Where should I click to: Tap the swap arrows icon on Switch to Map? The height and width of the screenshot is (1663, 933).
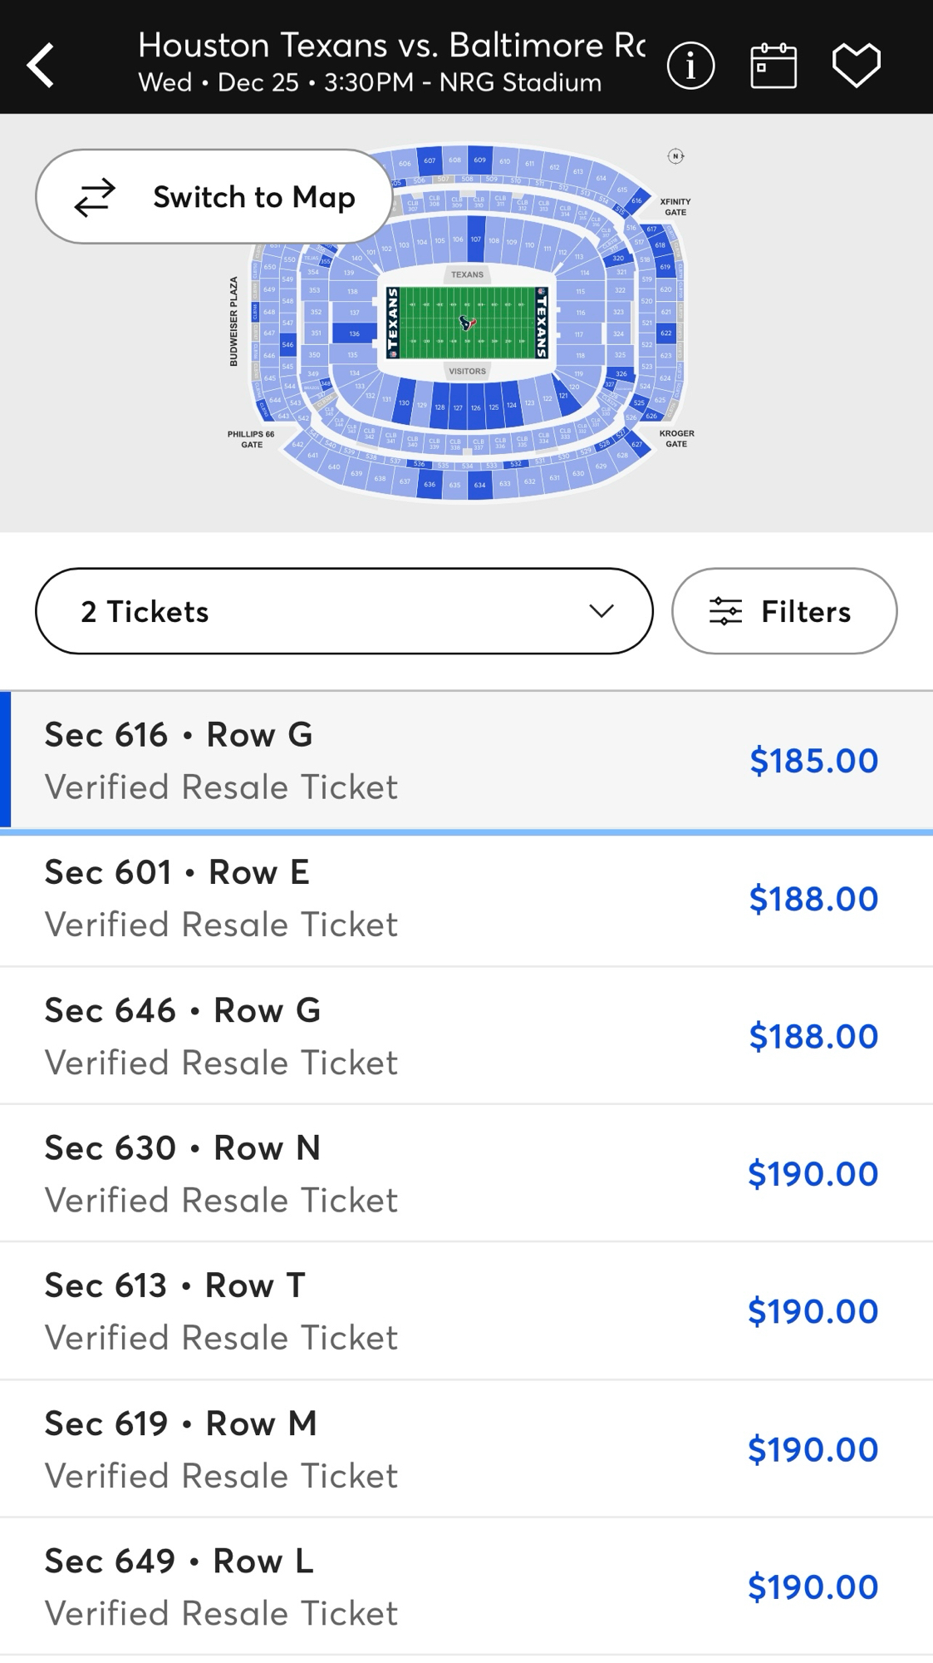[x=96, y=197]
